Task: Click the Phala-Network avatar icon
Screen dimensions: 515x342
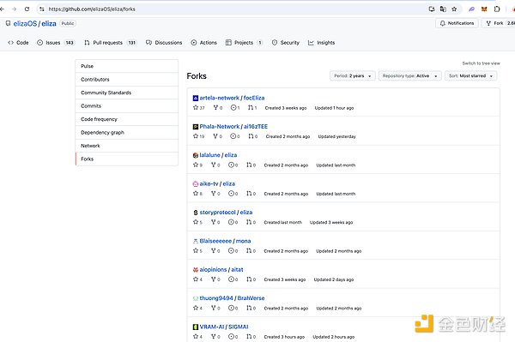Action: 196,127
